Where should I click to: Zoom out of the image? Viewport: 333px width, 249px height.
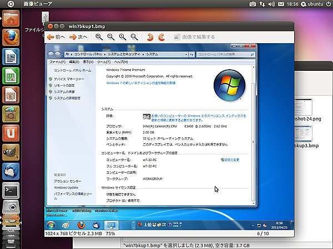pyautogui.click(x=111, y=37)
